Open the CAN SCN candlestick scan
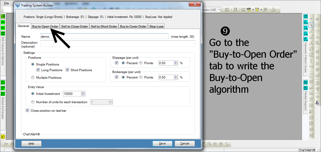Screen dimensions: 321x152 pyautogui.click(x=306, y=16)
